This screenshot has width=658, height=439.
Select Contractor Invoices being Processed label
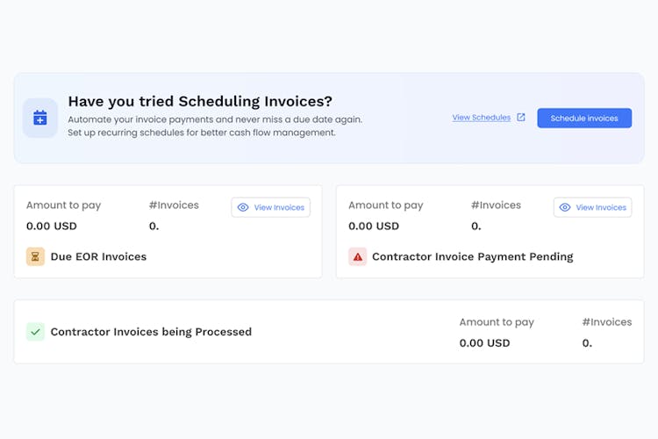pos(151,332)
